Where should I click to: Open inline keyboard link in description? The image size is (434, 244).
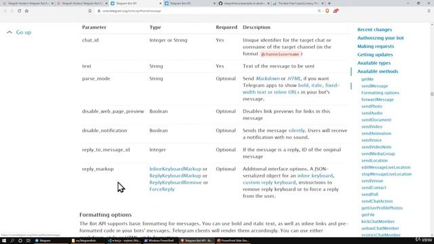pos(315,176)
